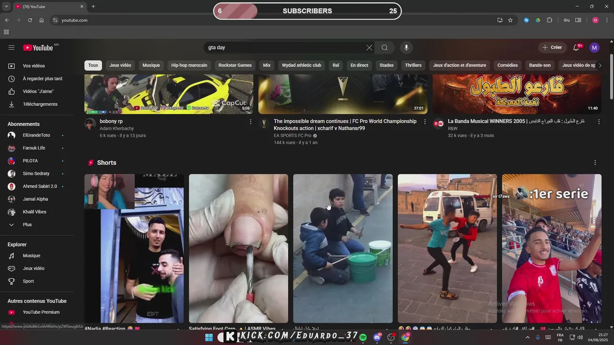Image resolution: width=614 pixels, height=345 pixels.
Task: Click Adam Kherbachy channel avatar
Action: pos(90,124)
